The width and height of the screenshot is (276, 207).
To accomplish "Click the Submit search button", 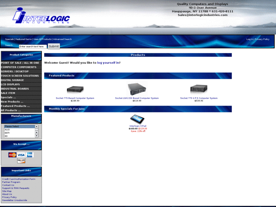I will pyautogui.click(x=54, y=46).
